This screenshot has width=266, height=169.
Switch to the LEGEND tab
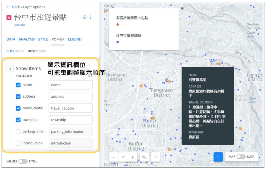(75, 39)
